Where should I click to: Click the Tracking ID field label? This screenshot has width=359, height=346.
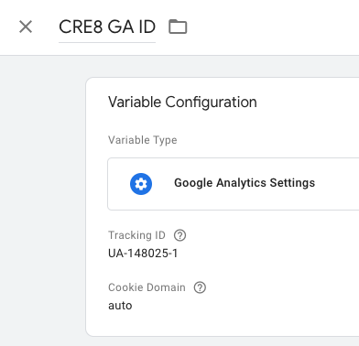(x=136, y=235)
